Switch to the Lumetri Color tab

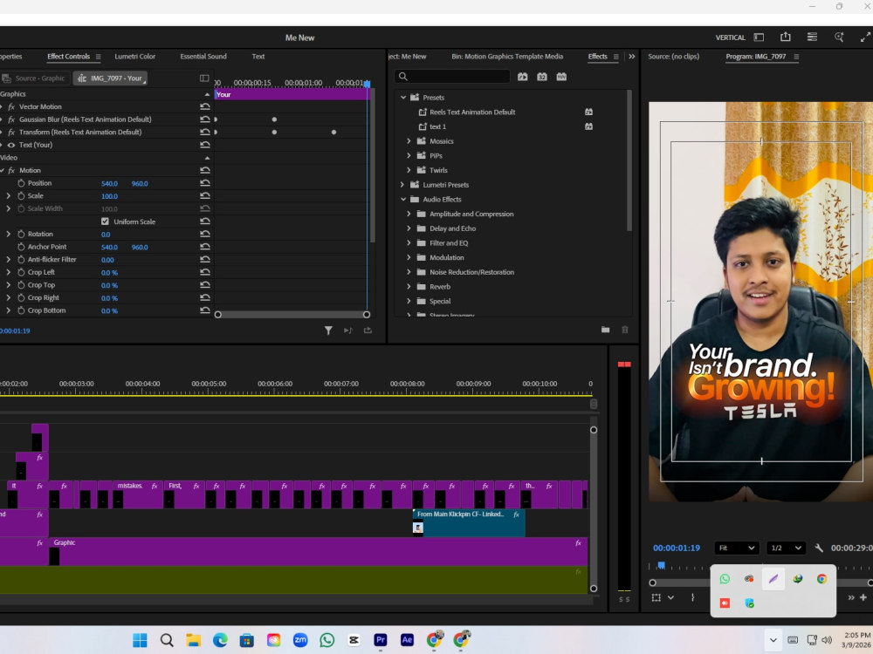coord(134,56)
